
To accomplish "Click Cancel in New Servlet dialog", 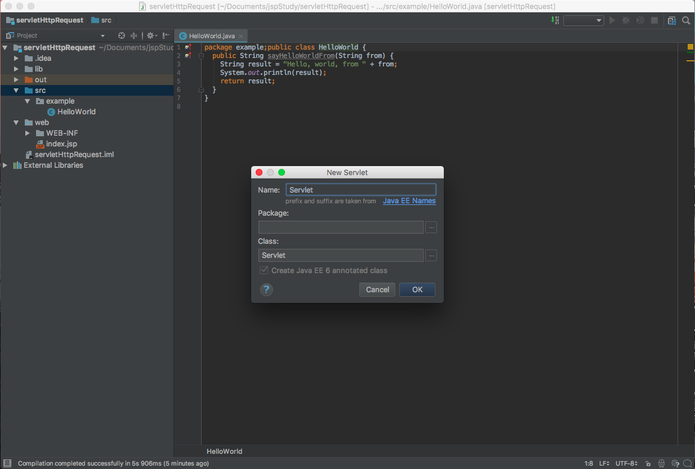I will (377, 290).
